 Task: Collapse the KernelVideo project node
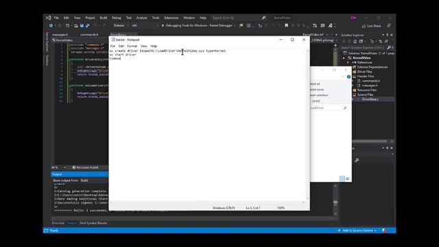[344, 58]
